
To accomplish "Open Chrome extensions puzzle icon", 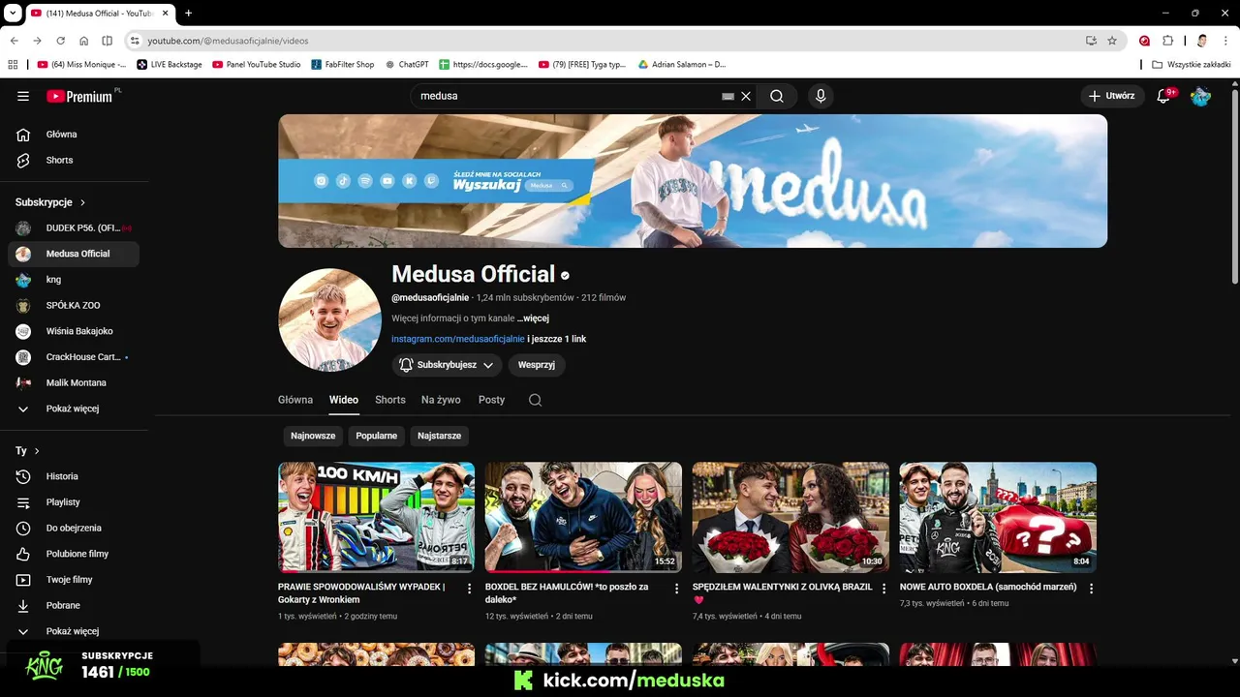I will 1167,41.
